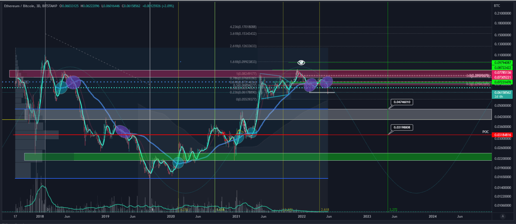This screenshot has width=516, height=224.
Task: Select the 3.272 Fib time zone label
Action: [x=393, y=210]
